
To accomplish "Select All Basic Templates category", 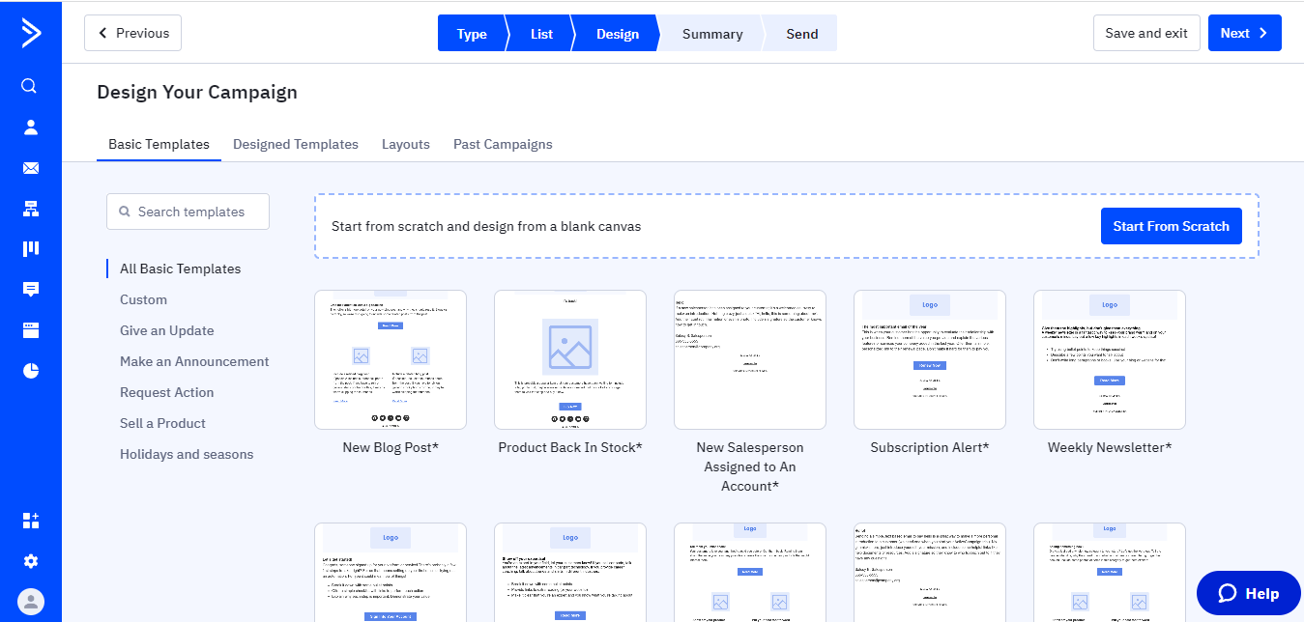I will pos(180,269).
